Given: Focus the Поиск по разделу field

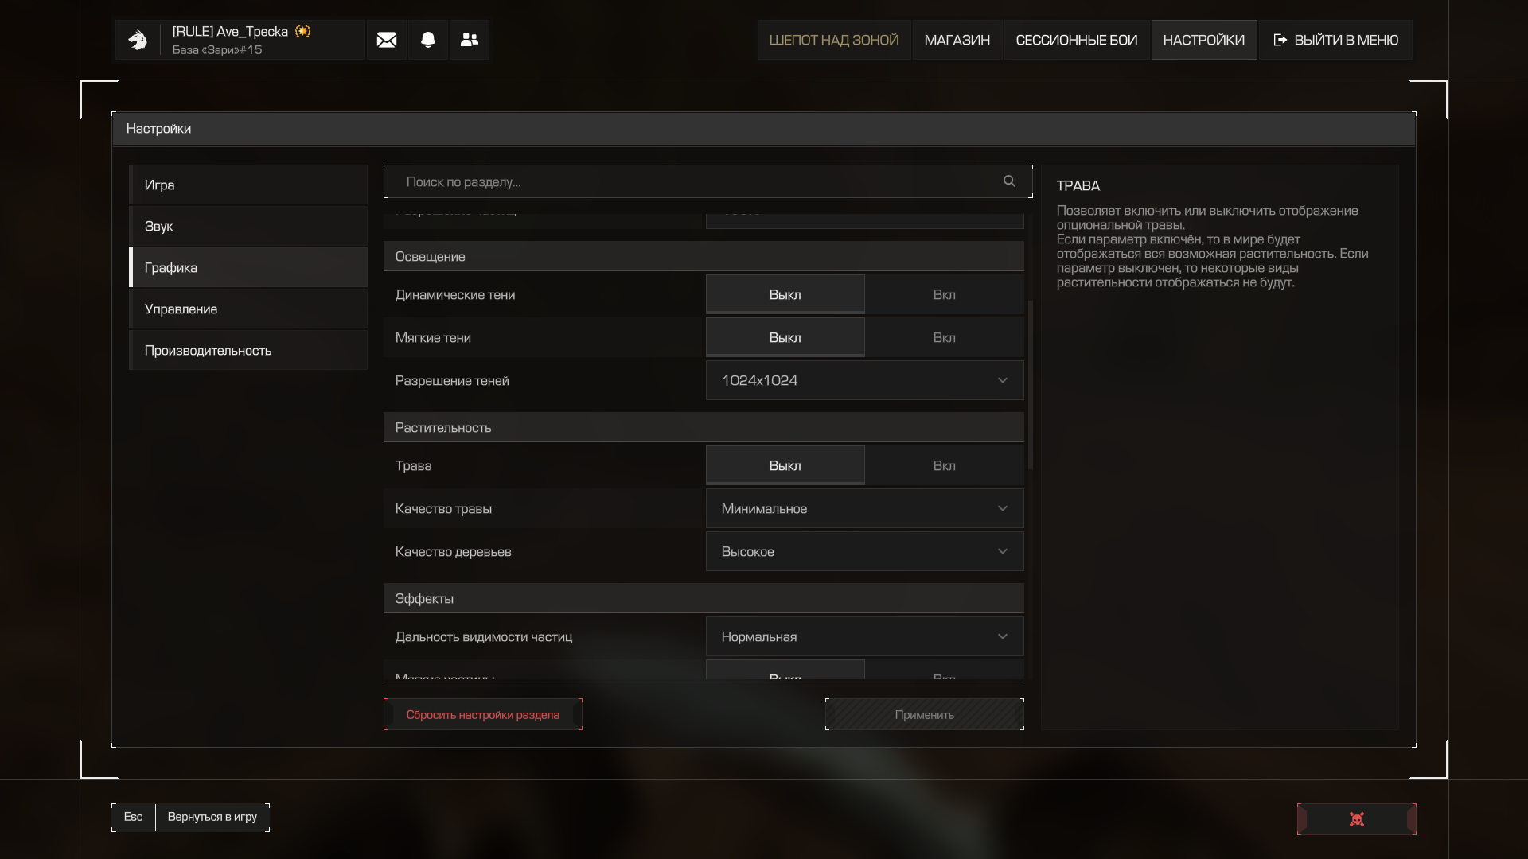Looking at the screenshot, I should [x=708, y=181].
